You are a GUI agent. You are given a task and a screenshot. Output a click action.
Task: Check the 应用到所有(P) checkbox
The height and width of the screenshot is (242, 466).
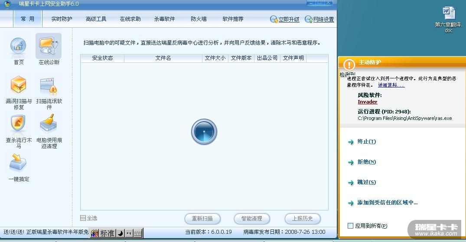350,226
